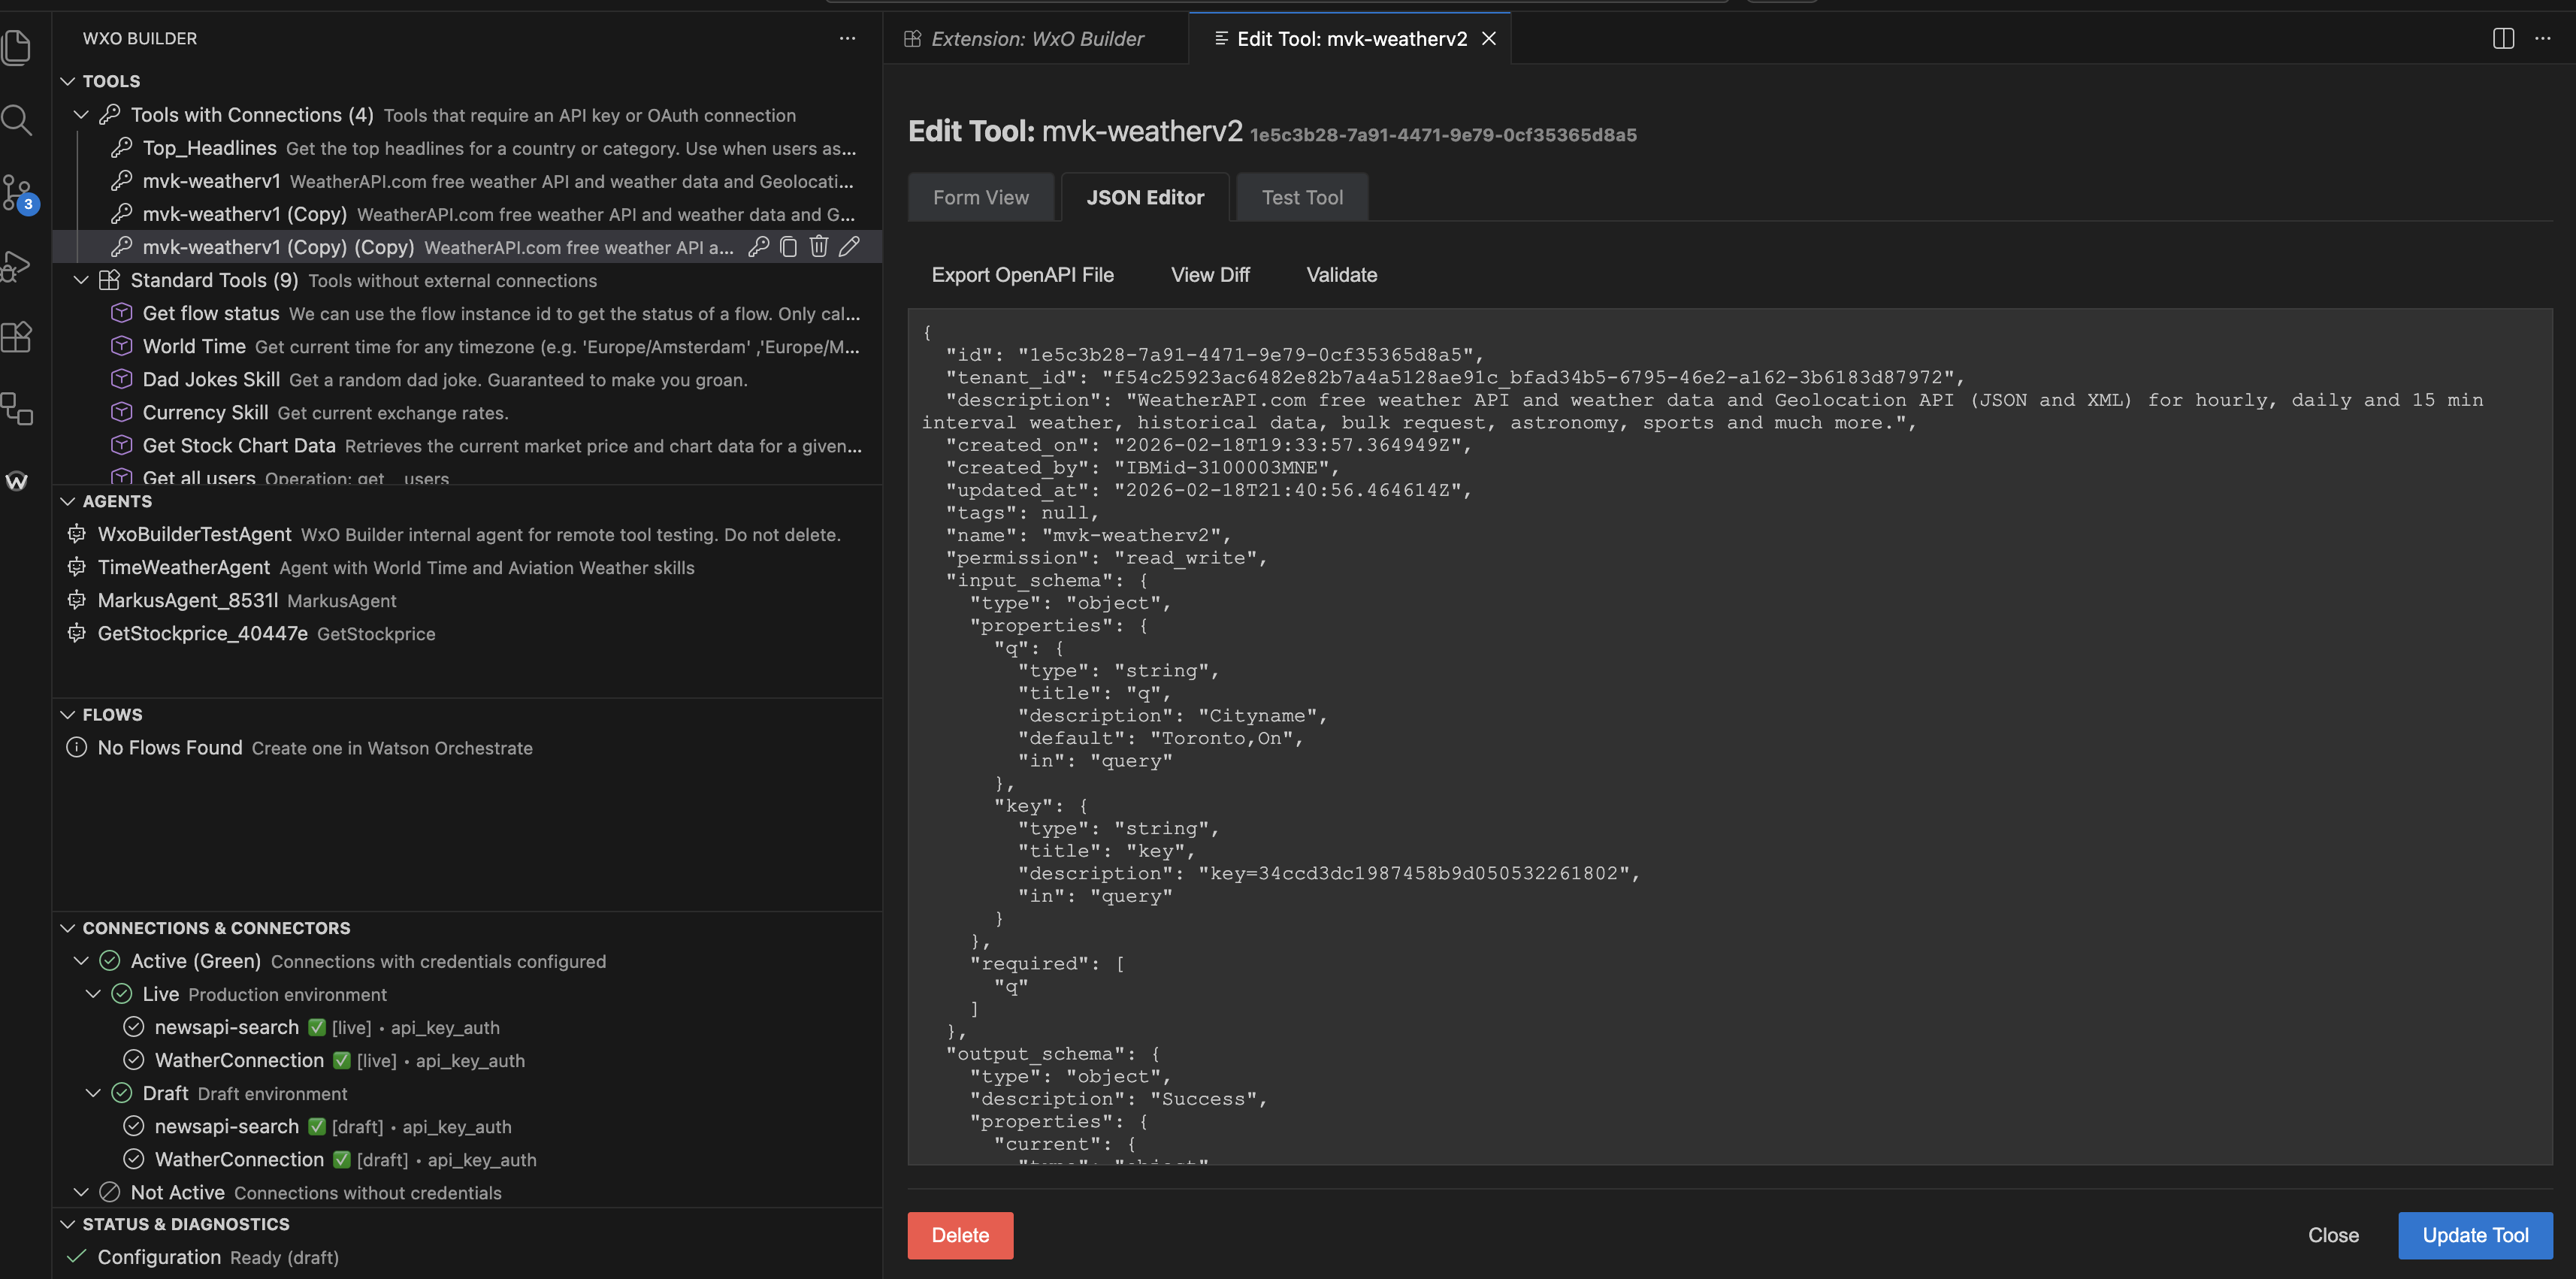
Task: Collapse the Tools with Connections section
Action: [81, 114]
